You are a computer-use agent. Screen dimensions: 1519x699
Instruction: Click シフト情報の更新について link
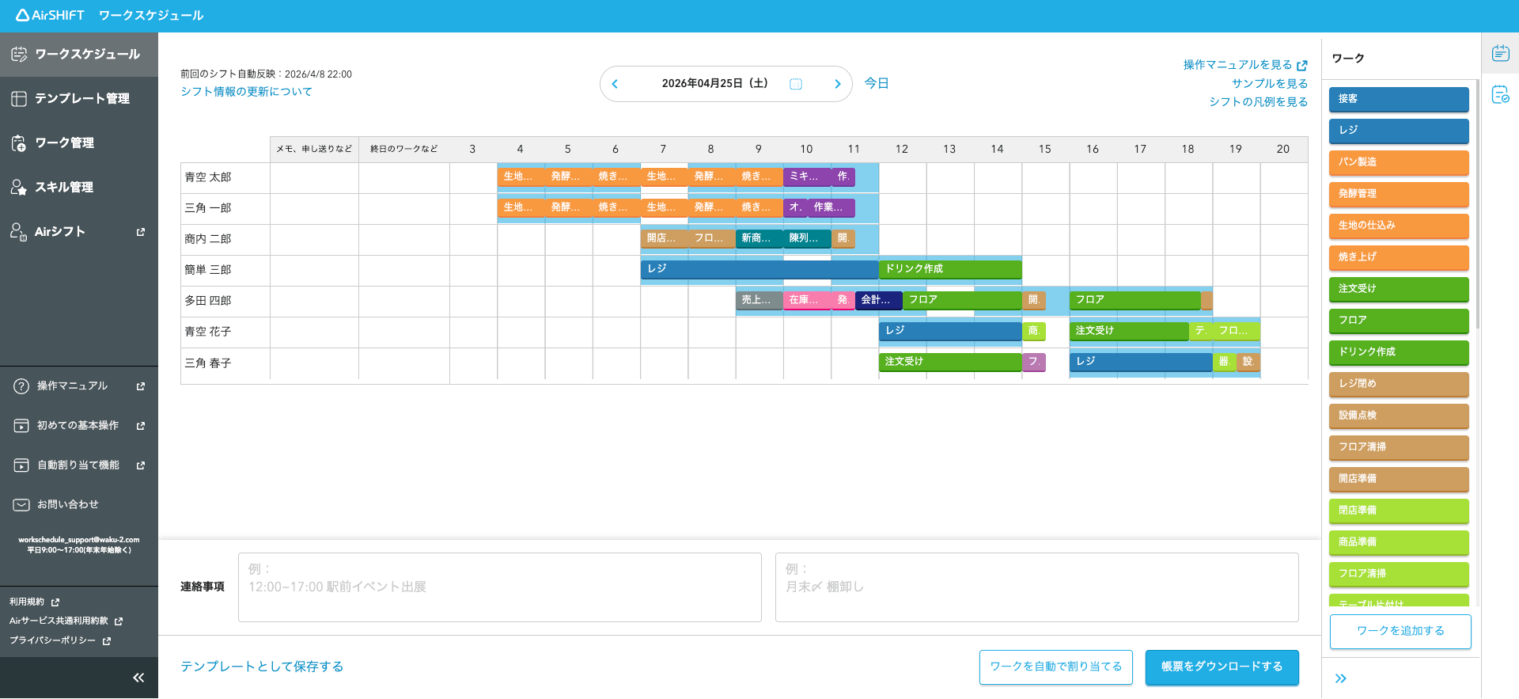246,92
